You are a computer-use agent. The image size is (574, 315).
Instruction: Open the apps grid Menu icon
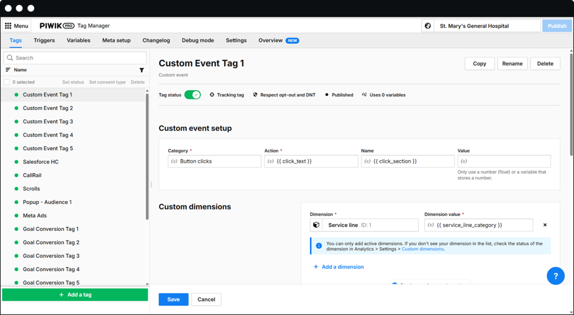[8, 26]
